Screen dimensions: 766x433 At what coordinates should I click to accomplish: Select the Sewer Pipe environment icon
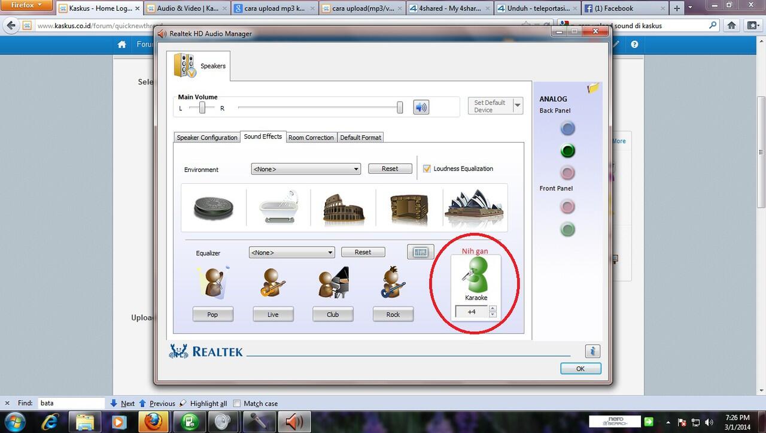pyautogui.click(x=213, y=208)
